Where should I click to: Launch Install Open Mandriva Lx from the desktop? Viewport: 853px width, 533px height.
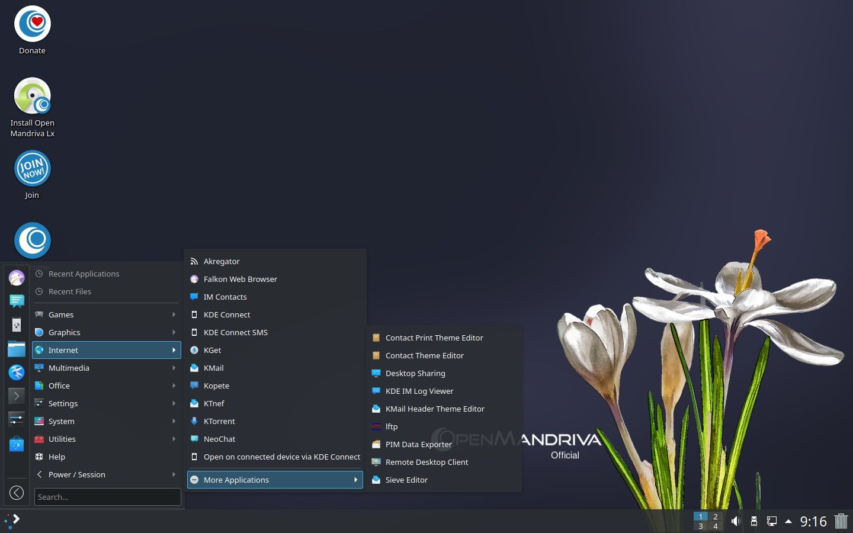point(32,96)
